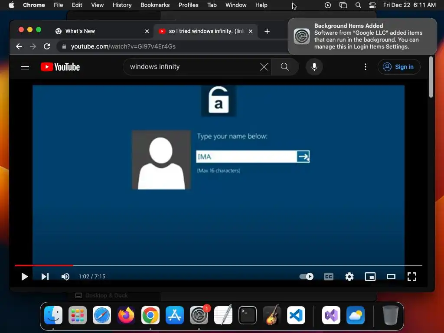This screenshot has height=333, width=444.
Task: Open Finder from the Dock
Action: [x=53, y=315]
